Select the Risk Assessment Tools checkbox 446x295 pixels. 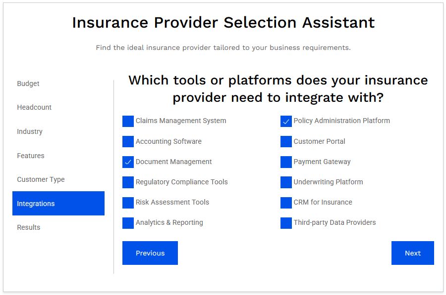[128, 203]
